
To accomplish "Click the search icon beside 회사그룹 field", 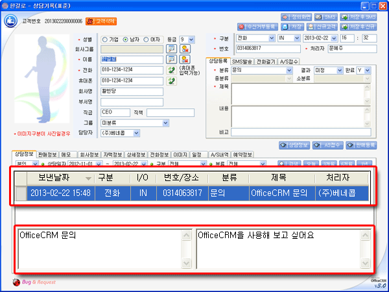I will 172,49.
